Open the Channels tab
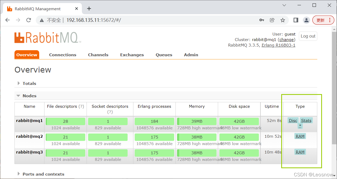This screenshot has width=337, height=179. [98, 55]
